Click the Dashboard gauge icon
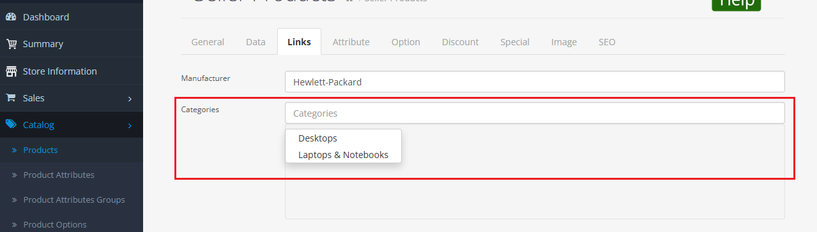 [11, 17]
